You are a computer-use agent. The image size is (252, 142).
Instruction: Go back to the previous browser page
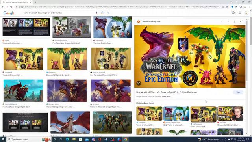click(x=3, y=7)
